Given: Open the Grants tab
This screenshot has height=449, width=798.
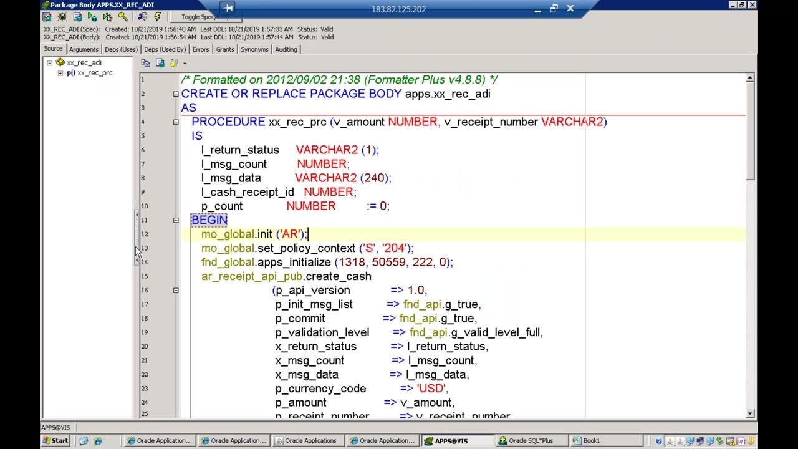Looking at the screenshot, I should pyautogui.click(x=225, y=49).
